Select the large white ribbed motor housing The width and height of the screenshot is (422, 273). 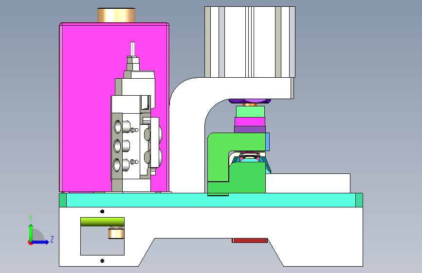click(250, 42)
